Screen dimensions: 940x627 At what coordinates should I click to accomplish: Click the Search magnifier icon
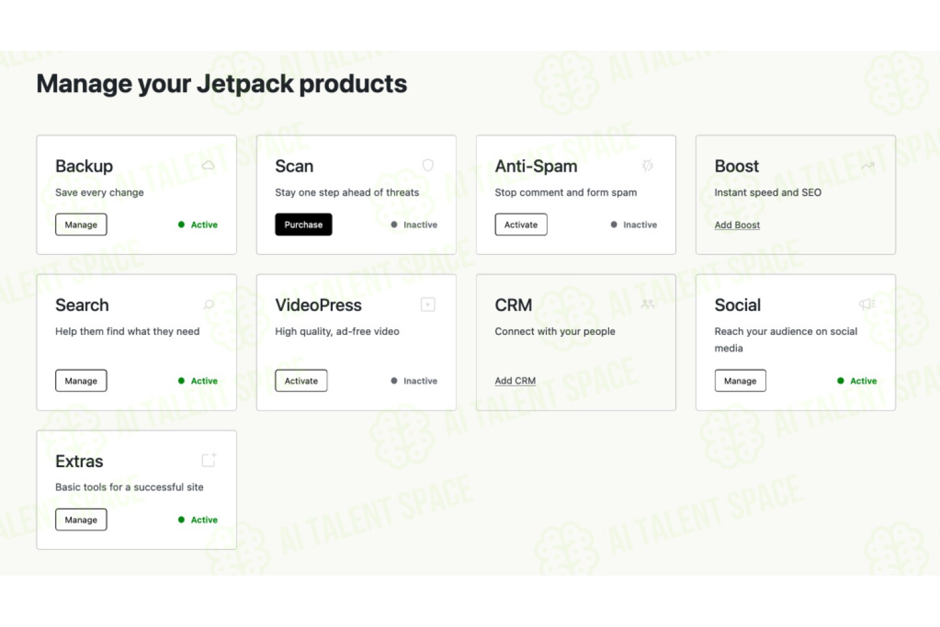click(209, 305)
